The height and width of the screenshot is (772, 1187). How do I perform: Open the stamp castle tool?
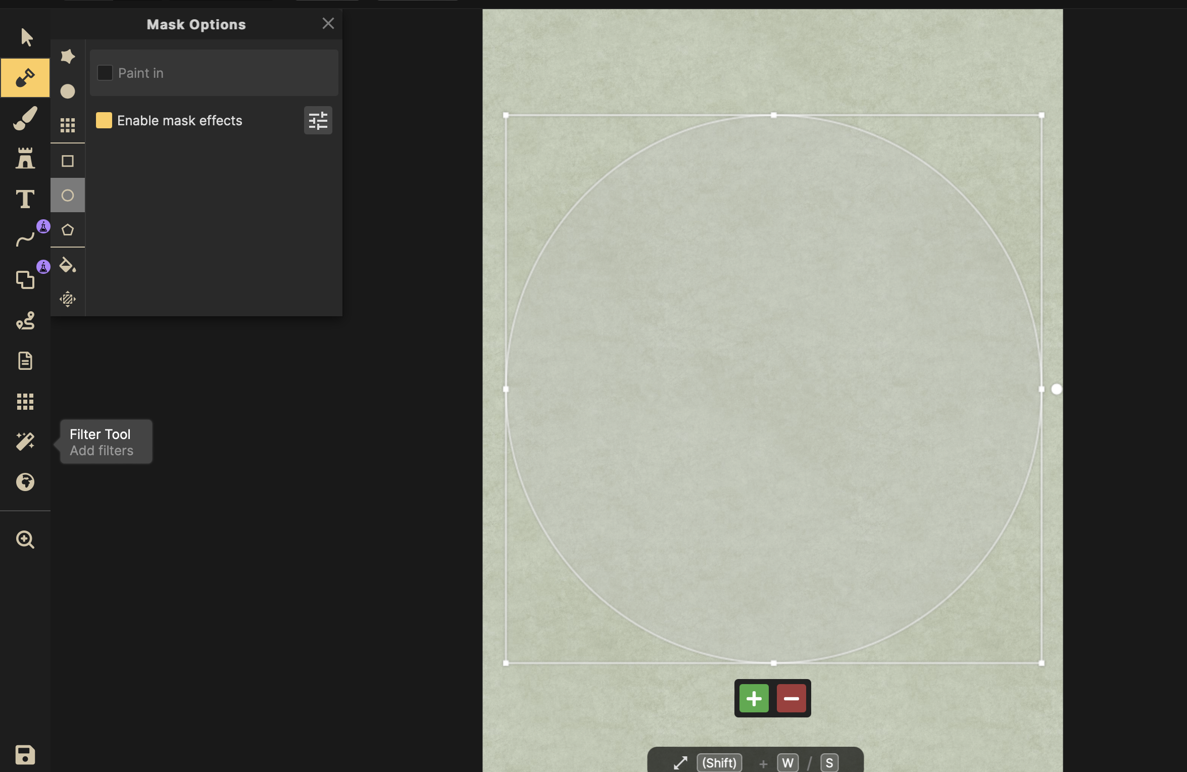pyautogui.click(x=25, y=159)
